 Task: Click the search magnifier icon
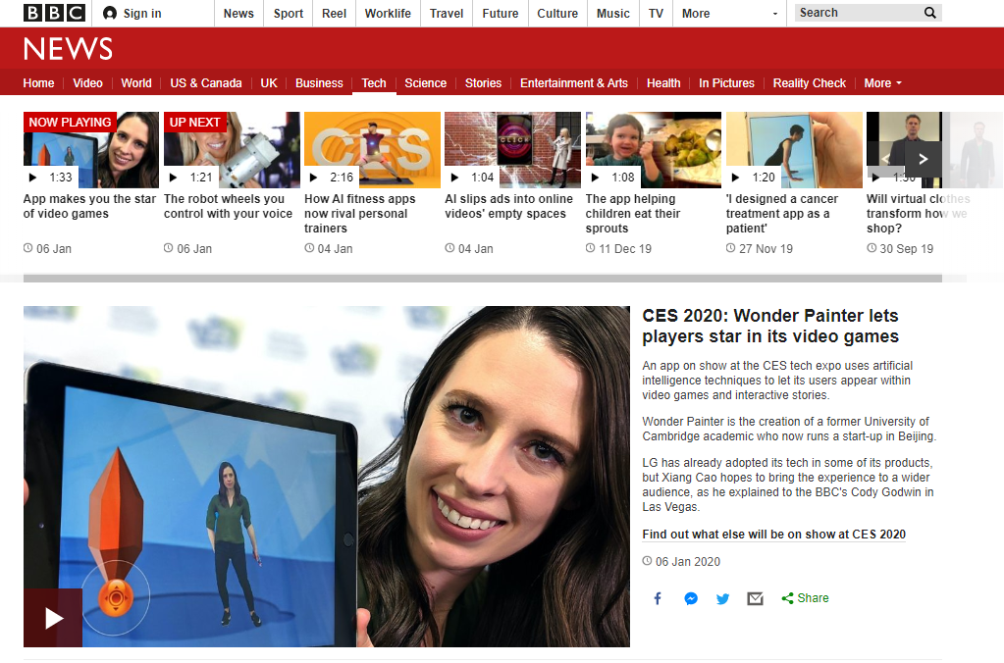(x=929, y=13)
